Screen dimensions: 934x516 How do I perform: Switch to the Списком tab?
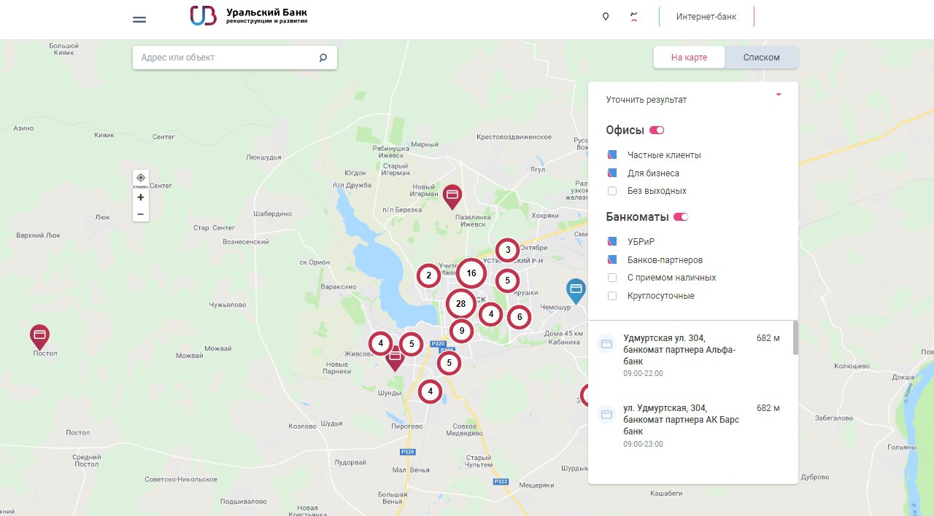(761, 58)
